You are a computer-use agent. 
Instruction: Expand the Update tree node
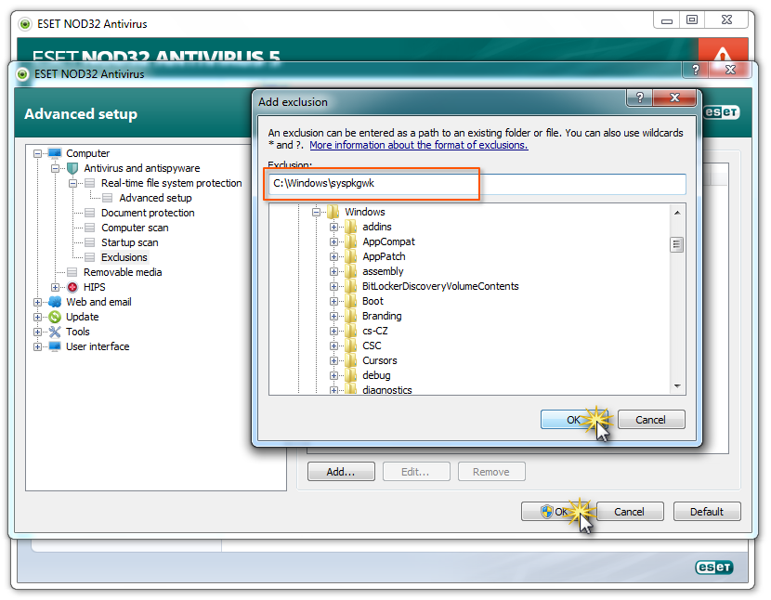tap(37, 317)
